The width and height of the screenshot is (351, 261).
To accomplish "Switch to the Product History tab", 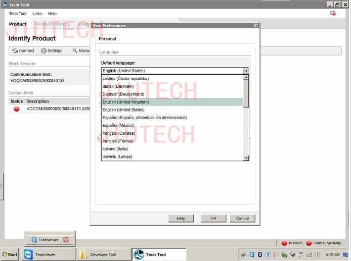I will click(53, 24).
